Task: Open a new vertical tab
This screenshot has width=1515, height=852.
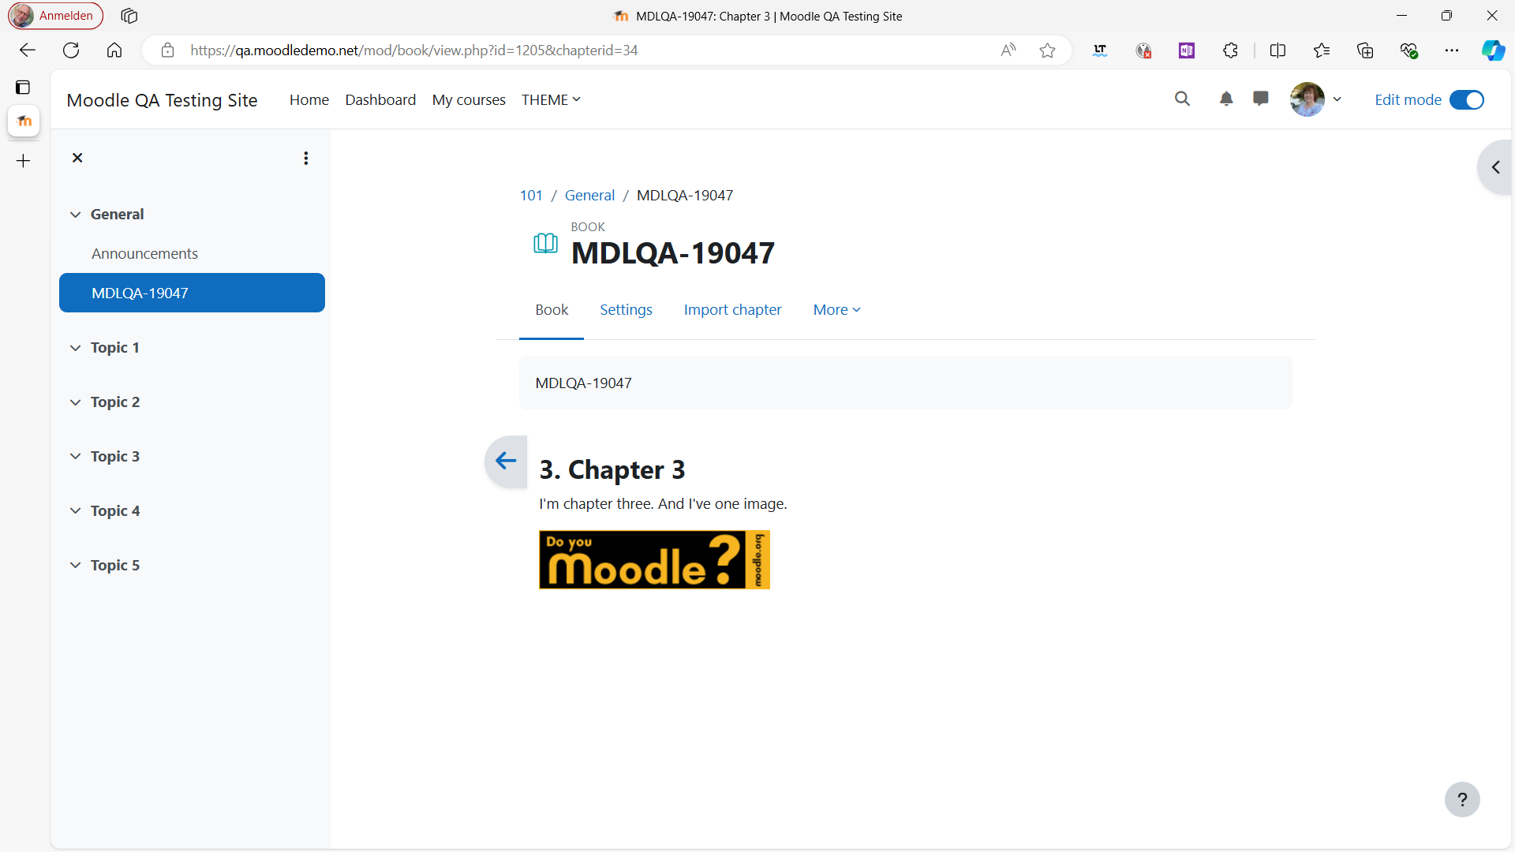Action: (x=24, y=161)
